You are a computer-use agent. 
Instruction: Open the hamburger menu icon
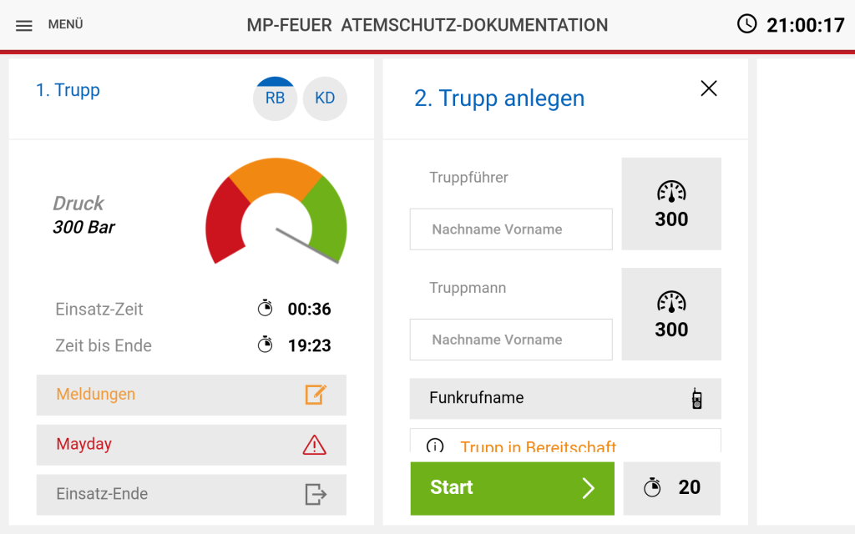tap(23, 26)
